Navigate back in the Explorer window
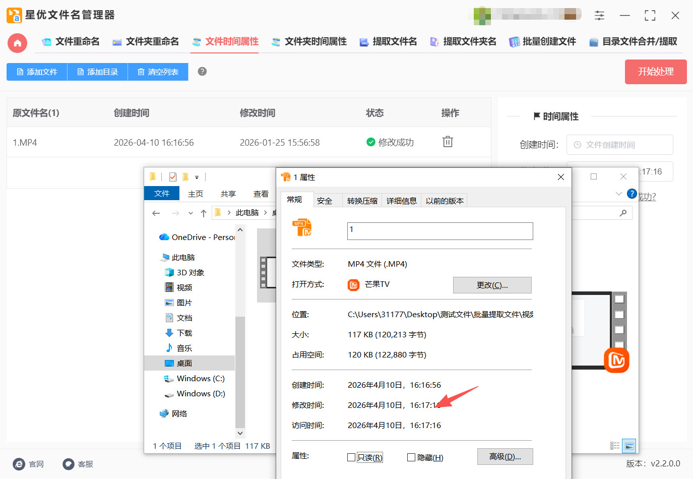 click(156, 213)
